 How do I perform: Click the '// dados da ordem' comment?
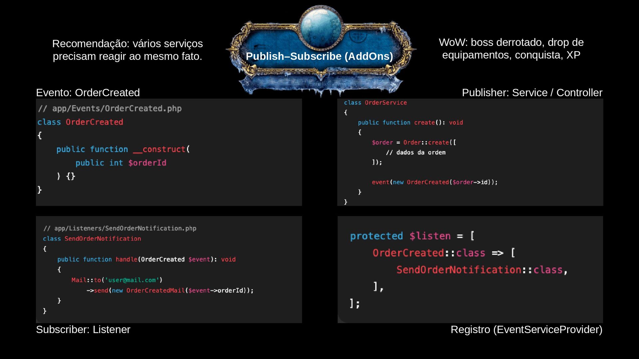click(416, 152)
